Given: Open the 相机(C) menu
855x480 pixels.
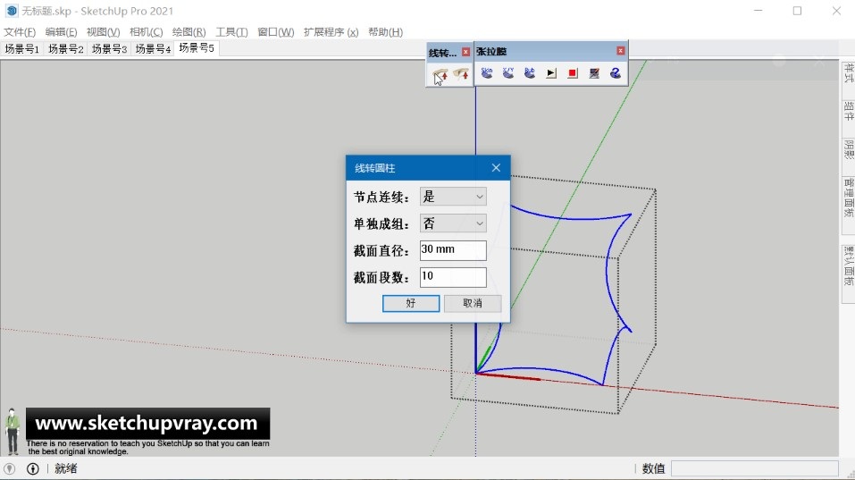Looking at the screenshot, I should click(147, 32).
